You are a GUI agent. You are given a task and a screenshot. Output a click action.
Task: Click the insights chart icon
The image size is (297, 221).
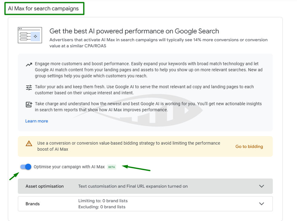[29, 105]
